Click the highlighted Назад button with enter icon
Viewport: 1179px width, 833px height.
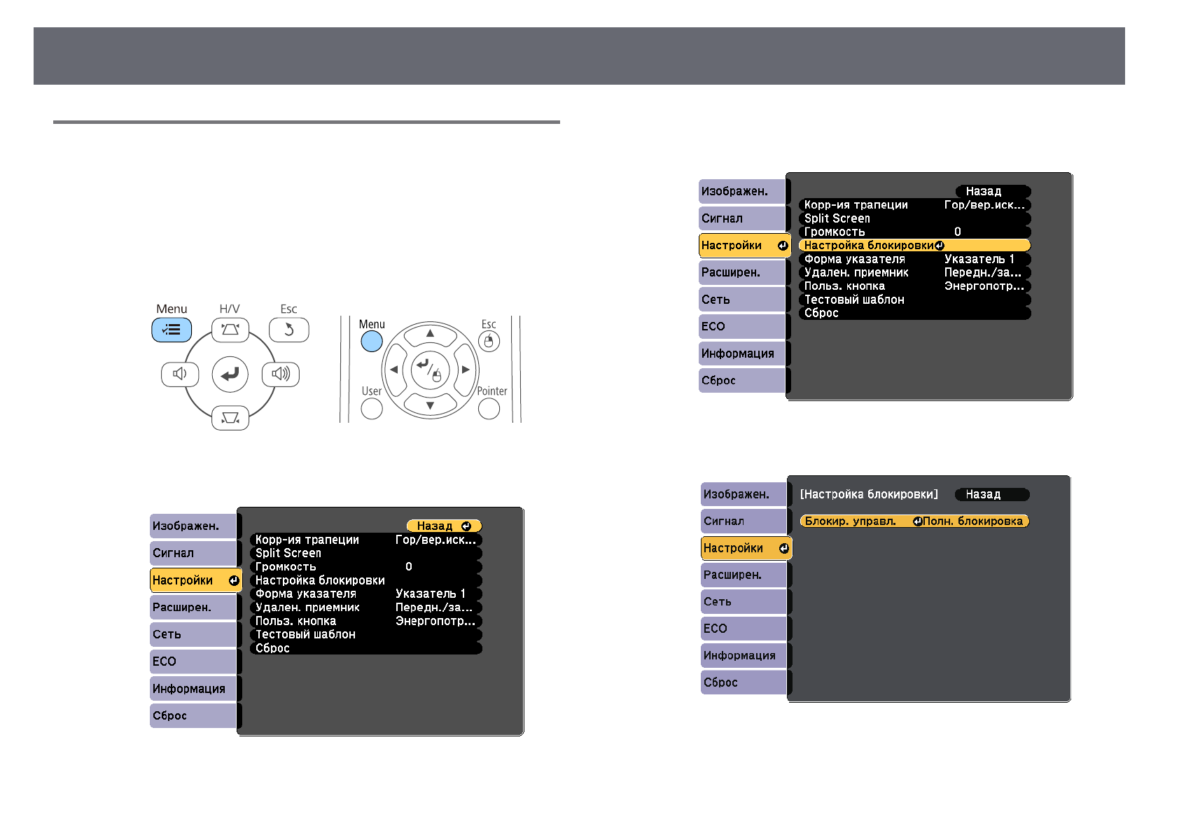coord(443,526)
